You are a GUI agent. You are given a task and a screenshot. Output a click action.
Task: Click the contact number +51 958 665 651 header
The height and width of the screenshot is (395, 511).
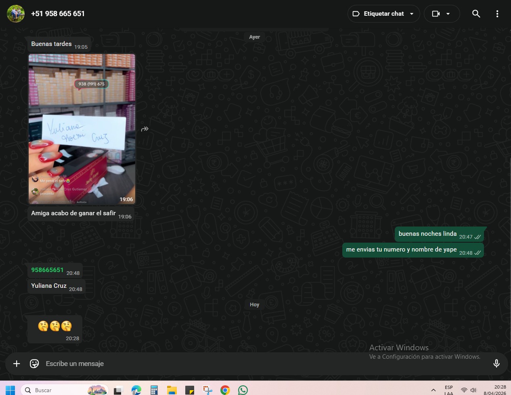[58, 14]
